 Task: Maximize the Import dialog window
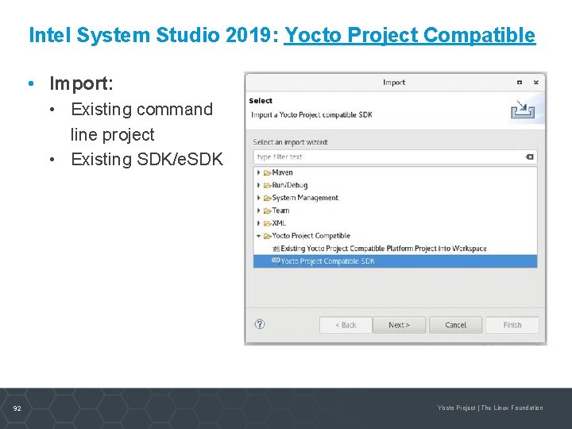point(520,83)
